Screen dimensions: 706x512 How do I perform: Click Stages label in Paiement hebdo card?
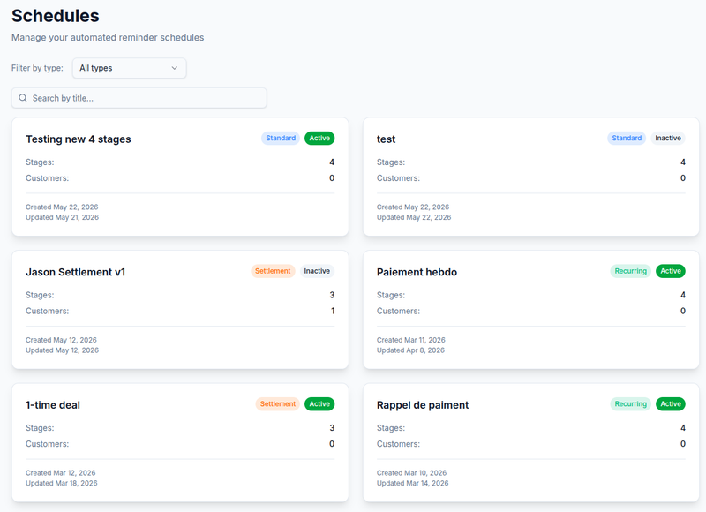pyautogui.click(x=391, y=295)
